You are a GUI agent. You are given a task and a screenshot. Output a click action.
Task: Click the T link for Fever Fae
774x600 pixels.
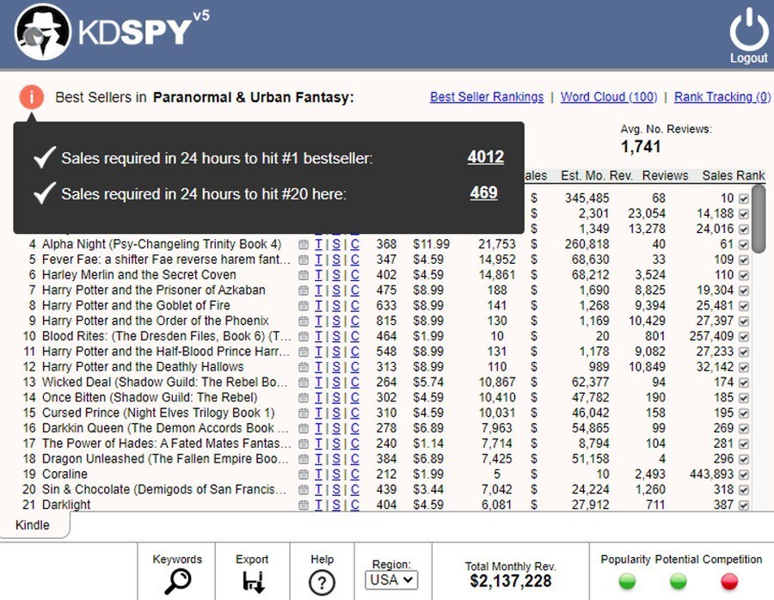320,259
